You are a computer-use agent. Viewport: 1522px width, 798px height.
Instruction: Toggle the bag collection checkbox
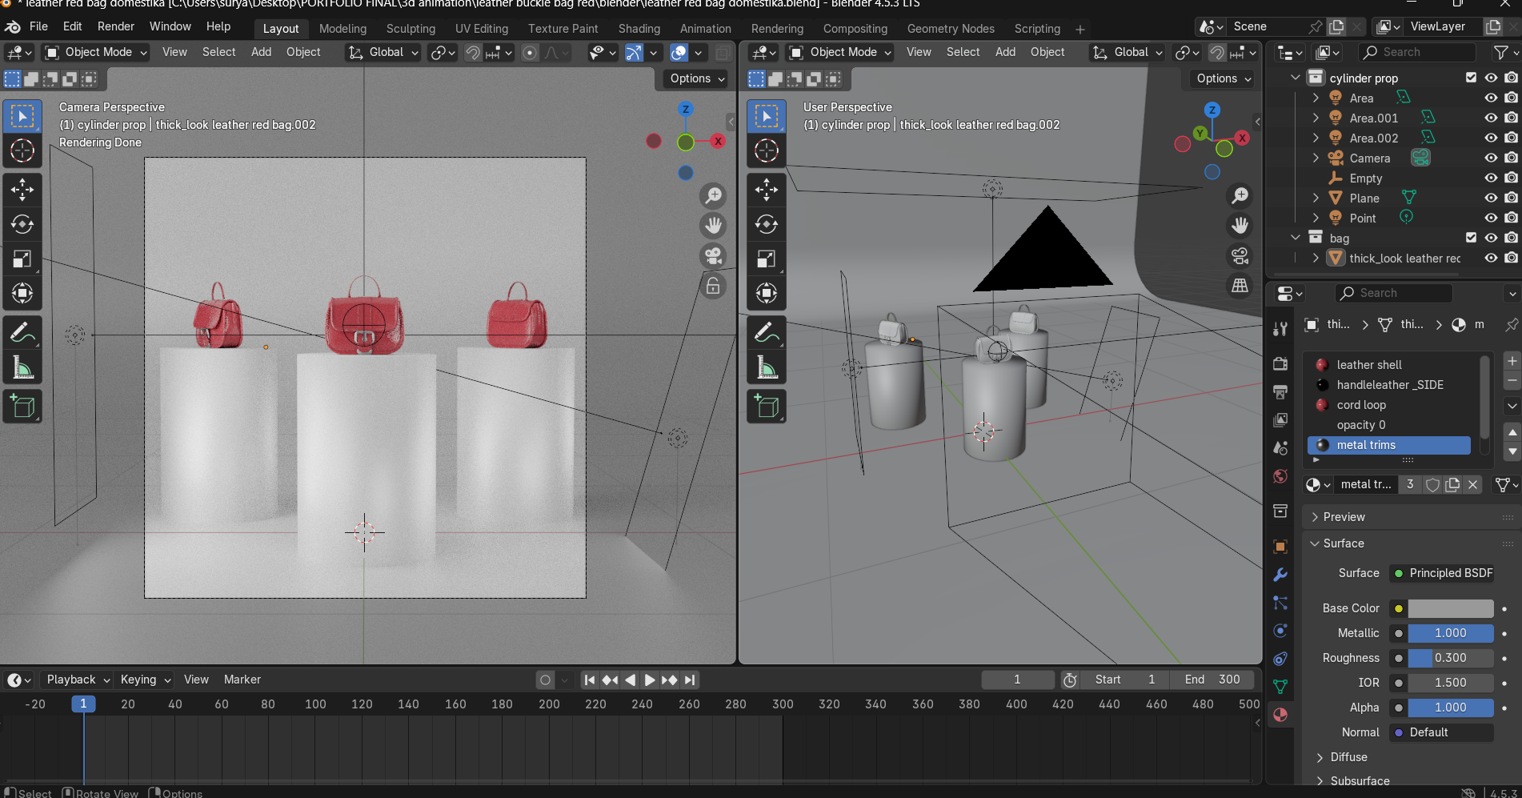click(1471, 237)
